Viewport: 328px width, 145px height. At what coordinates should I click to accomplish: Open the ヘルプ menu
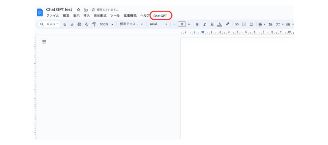pyautogui.click(x=145, y=16)
